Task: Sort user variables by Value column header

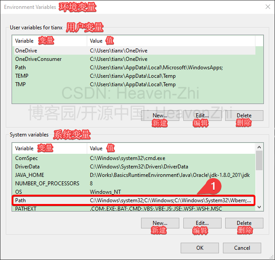Action: coord(171,41)
